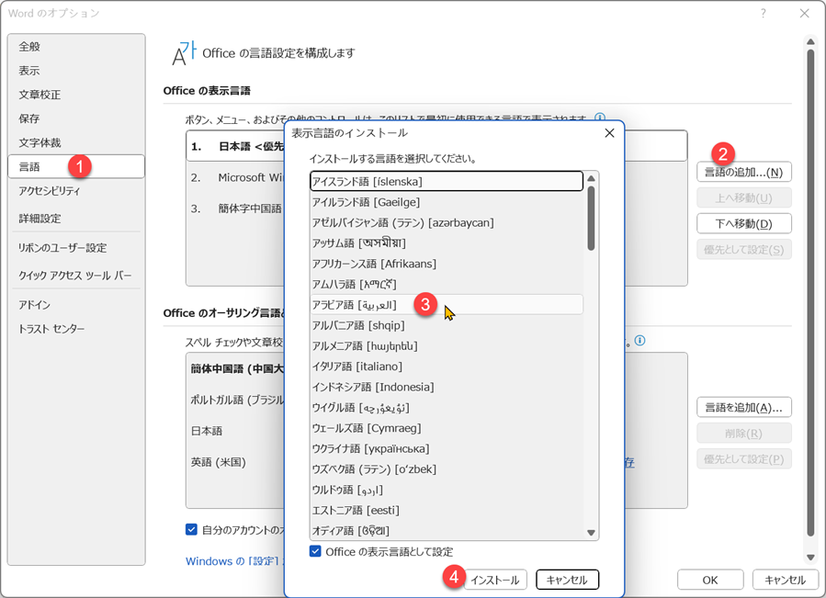Open the アドイン options category

click(76, 305)
